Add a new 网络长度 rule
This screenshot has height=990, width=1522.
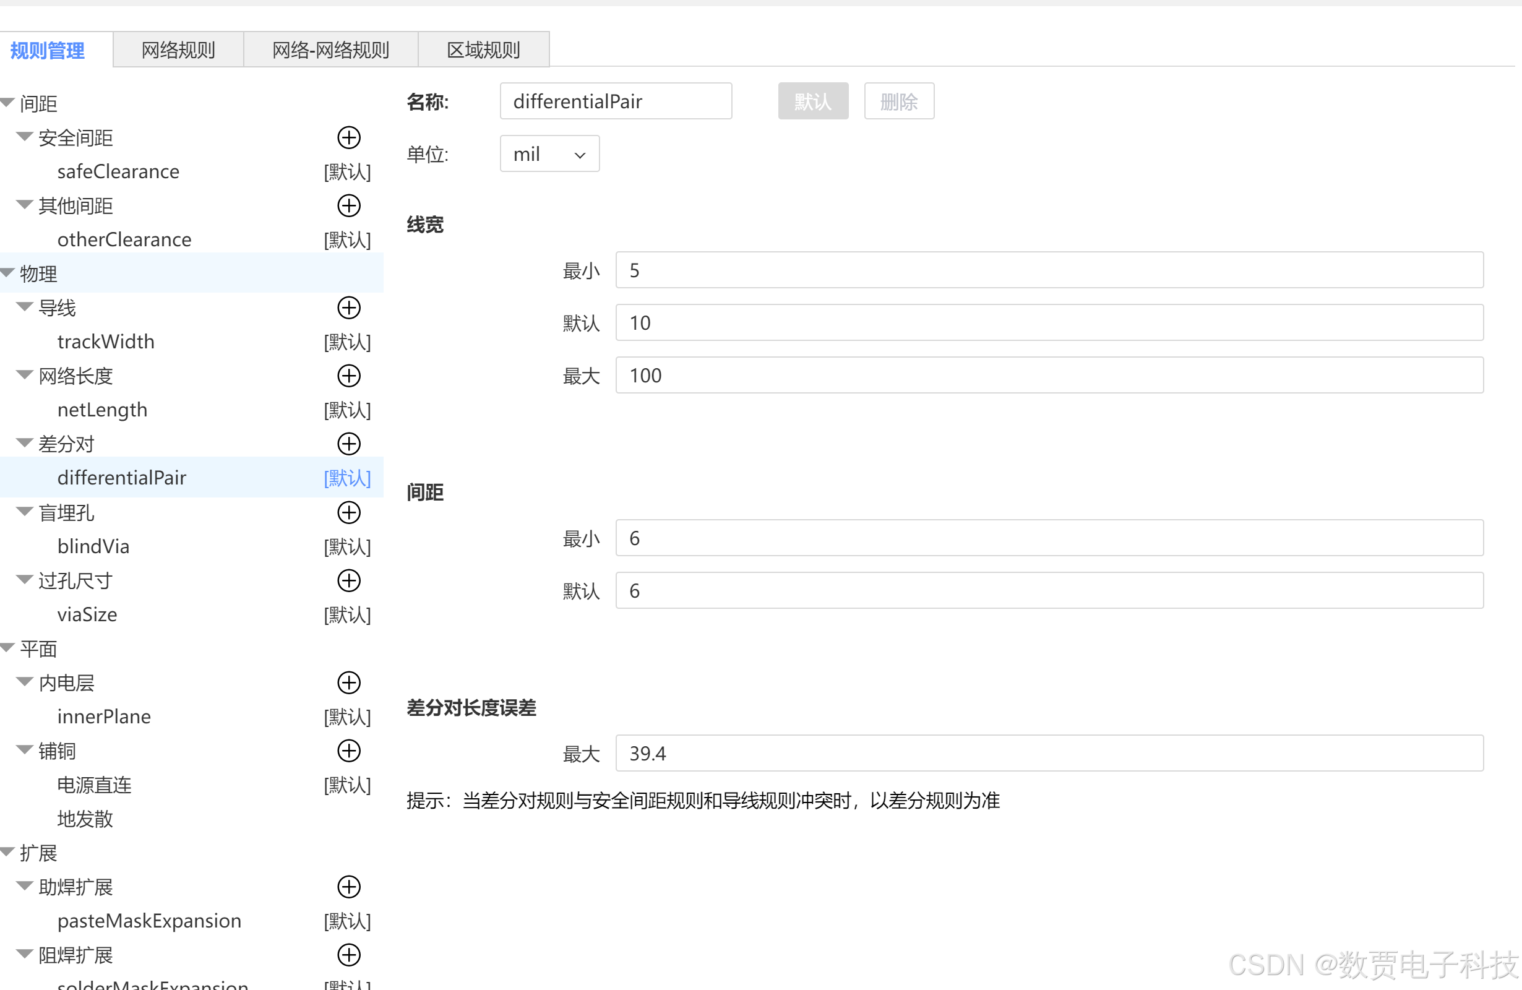pyautogui.click(x=348, y=376)
